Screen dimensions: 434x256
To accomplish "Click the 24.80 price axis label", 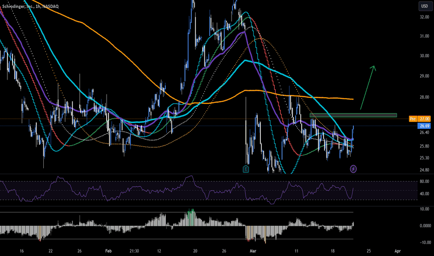I will point(424,170).
